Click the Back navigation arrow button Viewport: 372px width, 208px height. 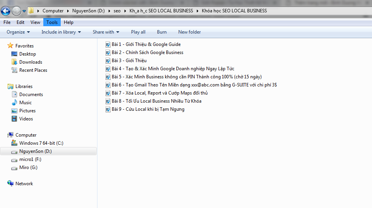tap(5, 11)
